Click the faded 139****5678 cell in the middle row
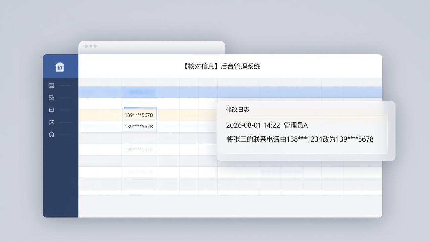This screenshot has height=242, width=430. coord(139,150)
